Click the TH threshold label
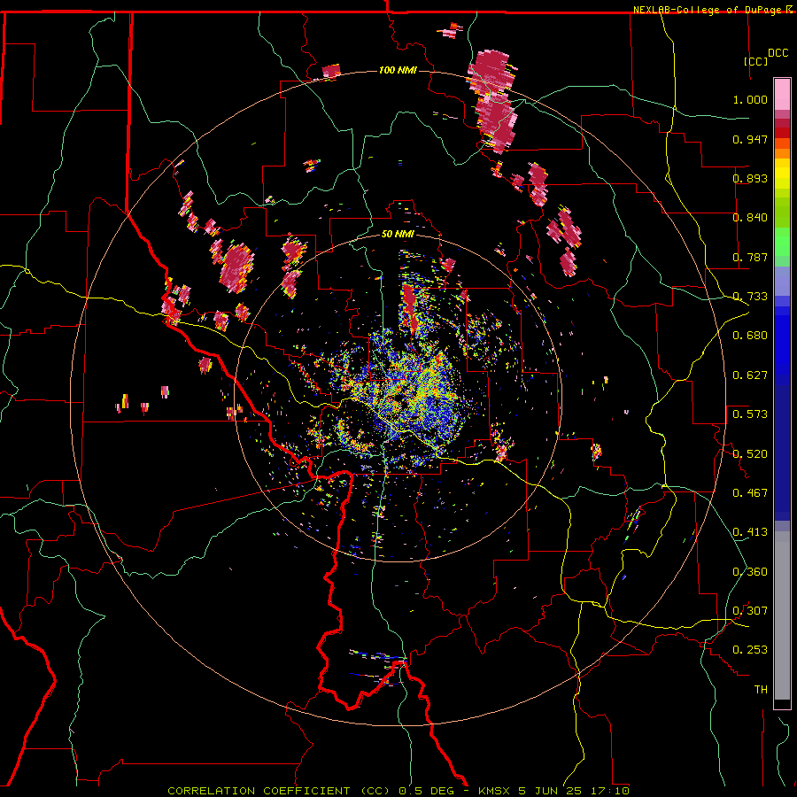Image resolution: width=797 pixels, height=797 pixels. 761,690
